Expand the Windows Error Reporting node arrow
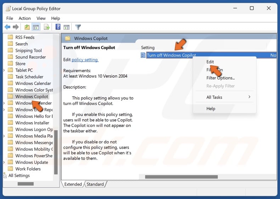280x199 pixels. (4, 110)
